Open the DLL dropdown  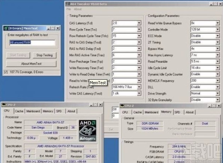[218, 87]
